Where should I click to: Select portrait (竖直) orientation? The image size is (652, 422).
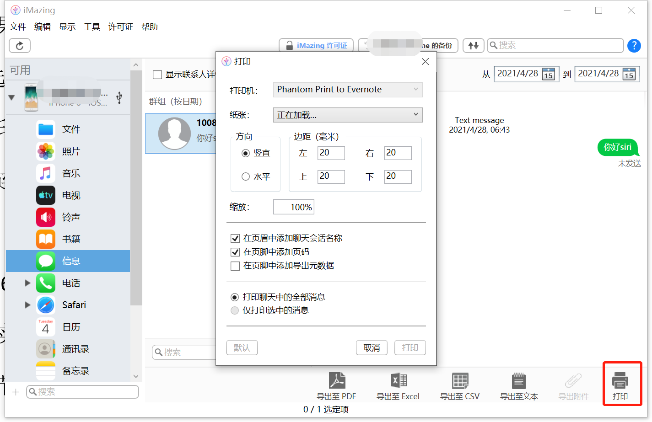pyautogui.click(x=256, y=153)
